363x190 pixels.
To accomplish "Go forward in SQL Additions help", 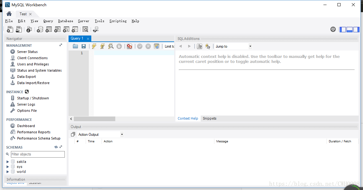I will pos(189,46).
